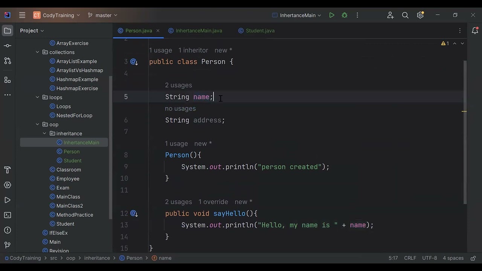Start debugging InhertanceMain
Viewport: 482px width, 271px height.
(344, 15)
